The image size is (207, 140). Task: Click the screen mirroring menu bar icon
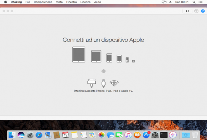[x=164, y=2]
